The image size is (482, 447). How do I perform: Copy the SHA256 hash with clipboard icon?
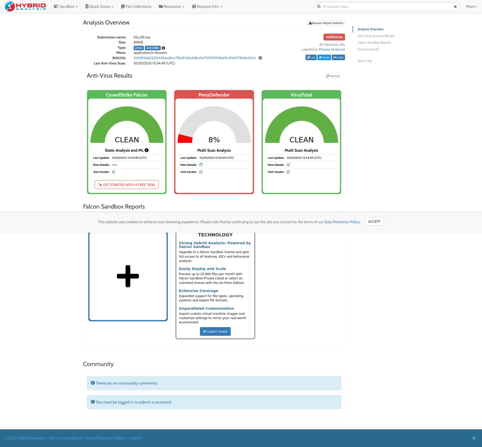260,58
